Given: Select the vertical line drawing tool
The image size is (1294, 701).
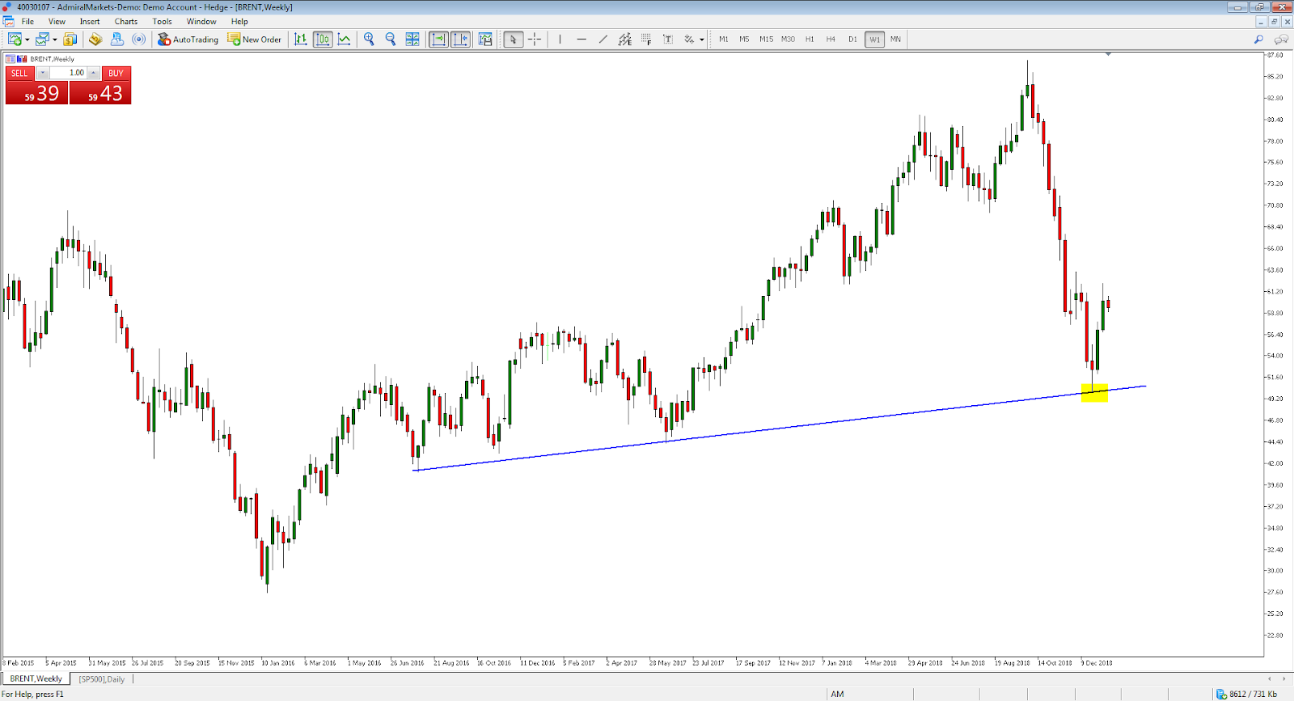Looking at the screenshot, I should pyautogui.click(x=560, y=39).
